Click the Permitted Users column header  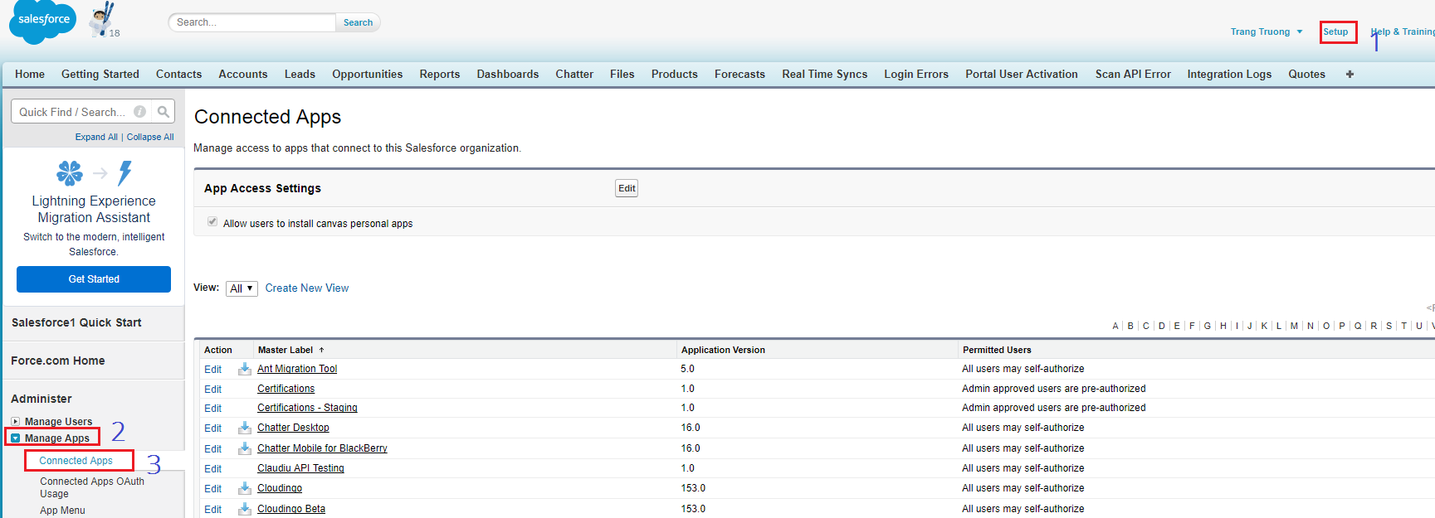[997, 350]
